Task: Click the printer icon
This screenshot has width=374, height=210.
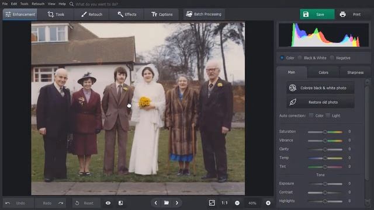Action: 342,14
